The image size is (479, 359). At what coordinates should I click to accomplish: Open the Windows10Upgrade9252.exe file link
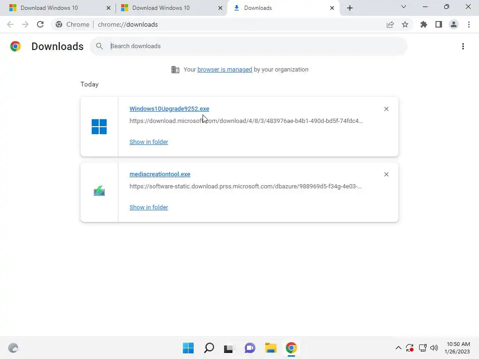click(169, 108)
